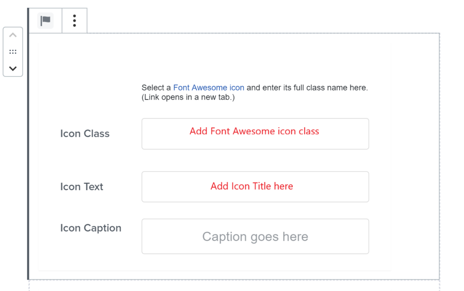
Task: Open the three-dot more options menu
Action: tap(75, 21)
